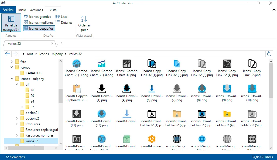Select the icons8-Engine... file
The width and height of the screenshot is (277, 160).
point(152,142)
